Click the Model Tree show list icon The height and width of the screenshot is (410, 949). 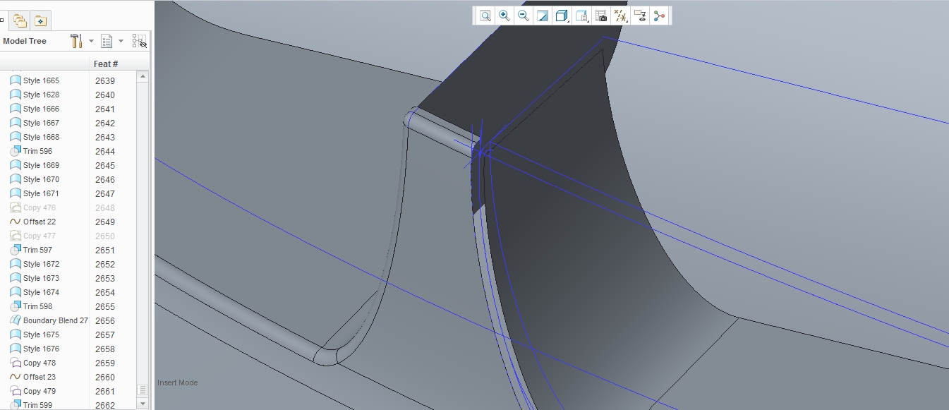pos(107,41)
